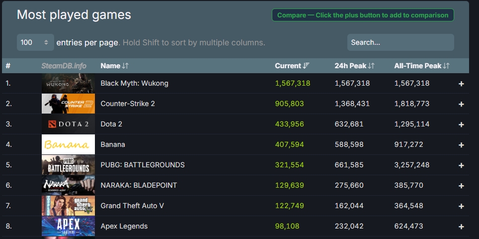
Task: Focus the Search input field
Action: [400, 42]
